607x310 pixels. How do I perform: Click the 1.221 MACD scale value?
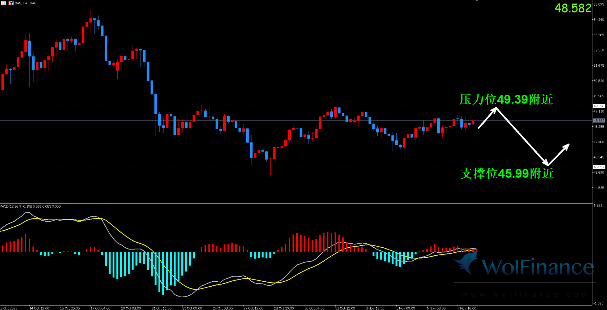tap(598, 205)
